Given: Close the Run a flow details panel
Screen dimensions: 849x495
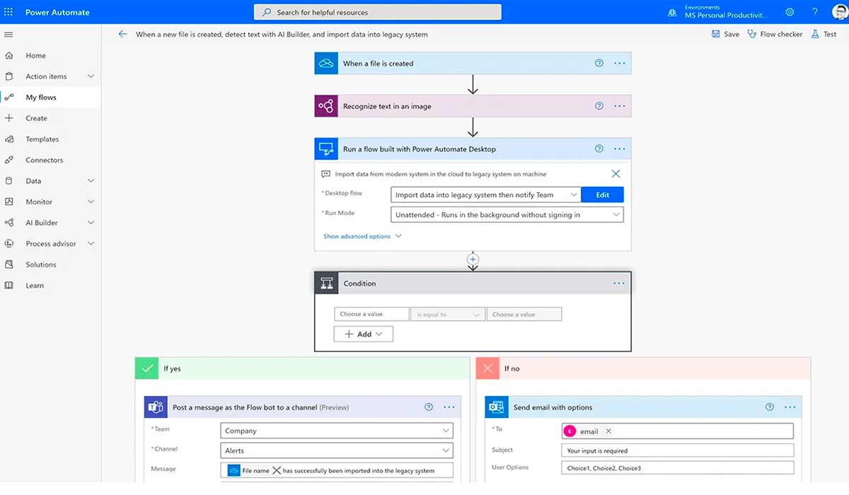Looking at the screenshot, I should (616, 174).
